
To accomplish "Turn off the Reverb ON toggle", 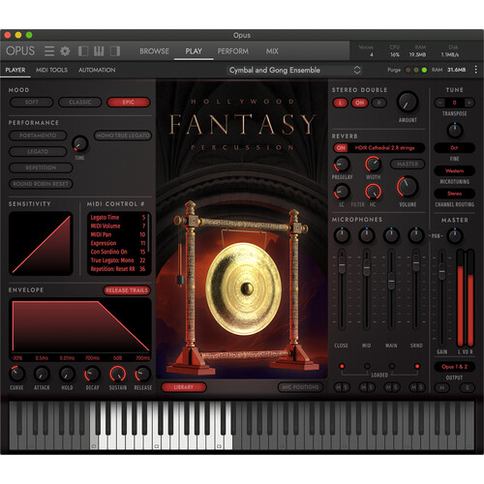I will point(341,148).
